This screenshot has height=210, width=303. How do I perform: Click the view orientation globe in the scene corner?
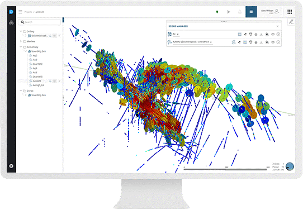[290, 166]
